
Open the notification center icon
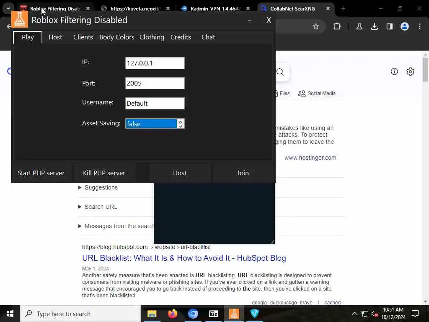point(415,314)
